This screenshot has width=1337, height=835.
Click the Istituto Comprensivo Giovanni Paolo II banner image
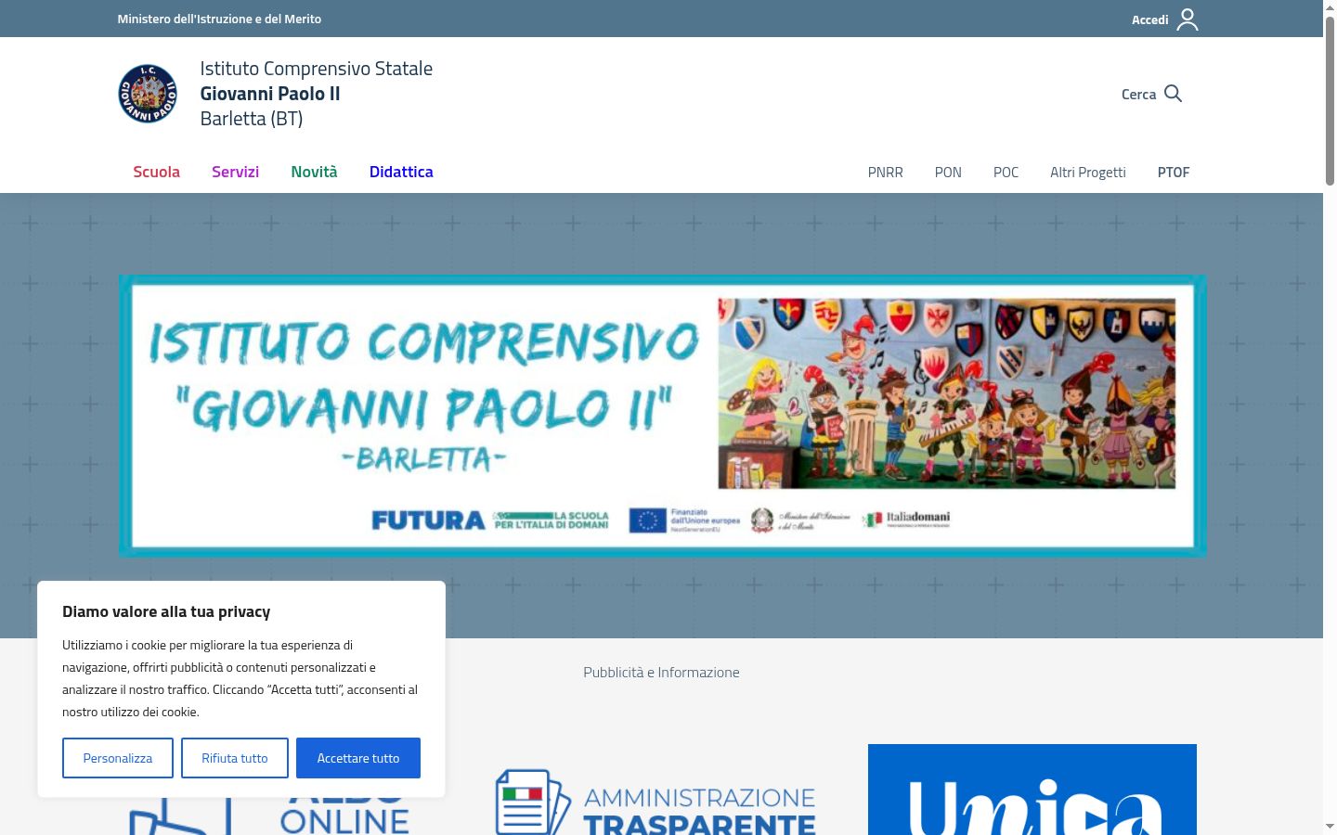(663, 416)
